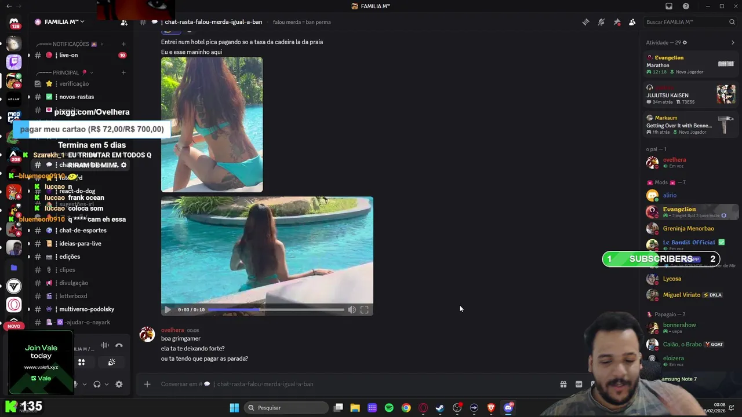Open the edições channel
Image resolution: width=742 pixels, height=417 pixels.
coord(80,257)
